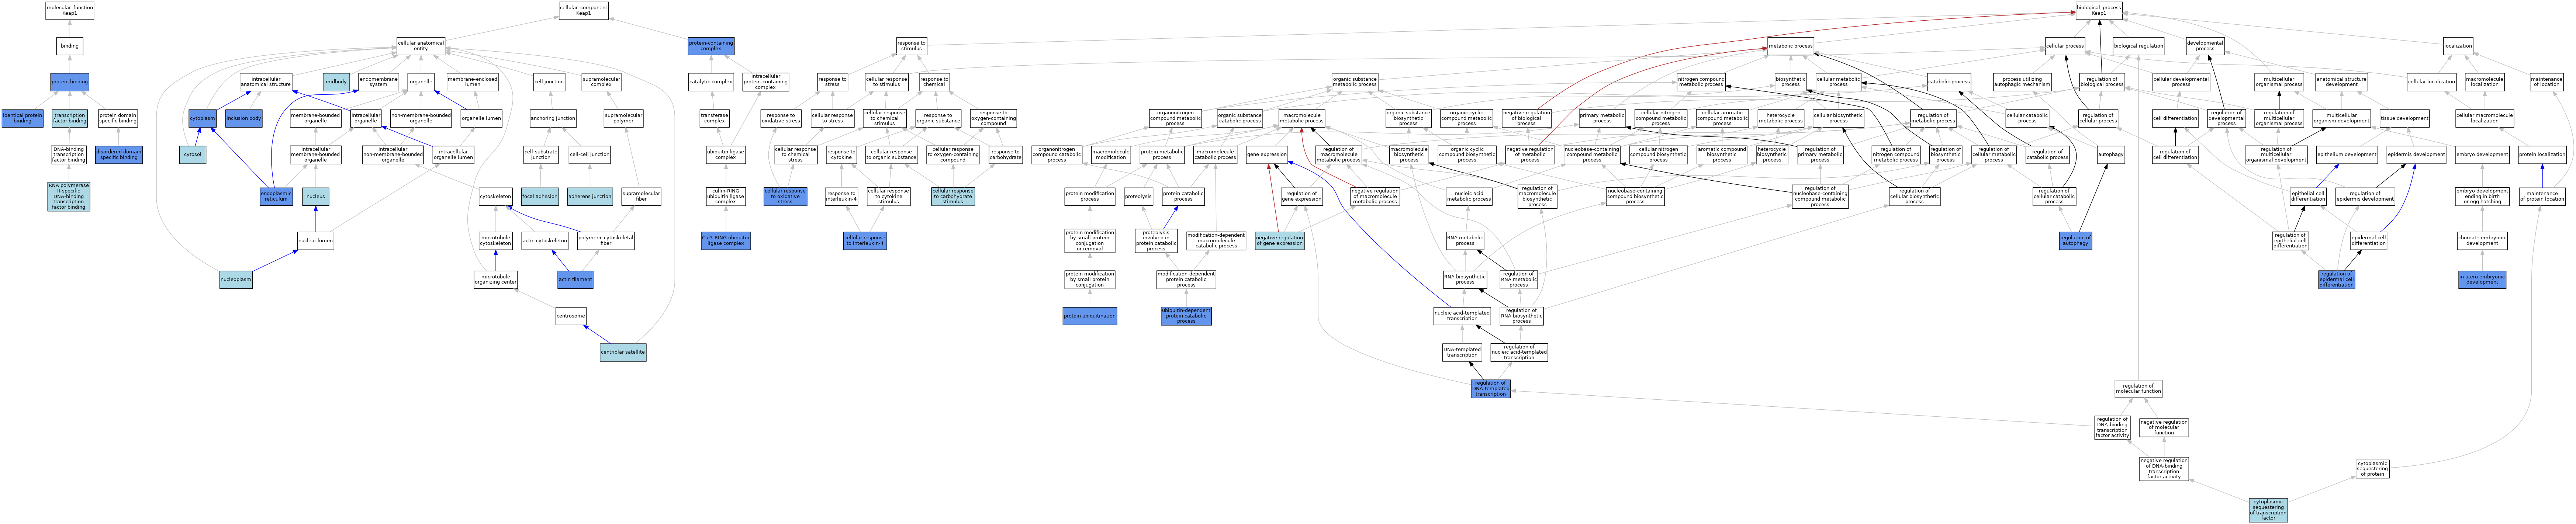This screenshot has height=524, width=2576.
Task: Click the 'actin filament' node
Action: [x=575, y=280]
